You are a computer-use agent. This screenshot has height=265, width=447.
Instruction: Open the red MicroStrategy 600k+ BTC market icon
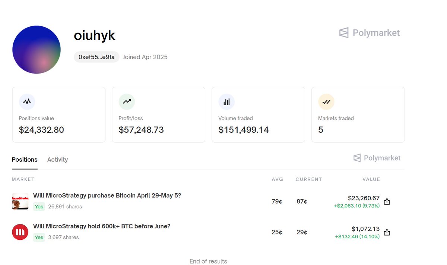pyautogui.click(x=20, y=232)
